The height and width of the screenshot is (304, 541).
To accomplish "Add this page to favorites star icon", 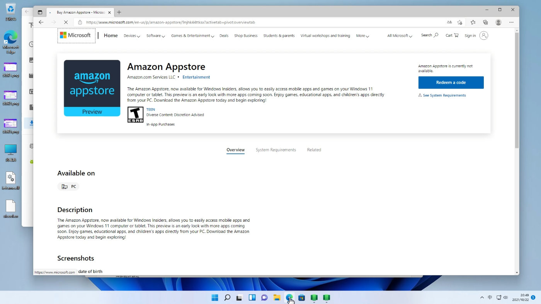I will pos(459,22).
